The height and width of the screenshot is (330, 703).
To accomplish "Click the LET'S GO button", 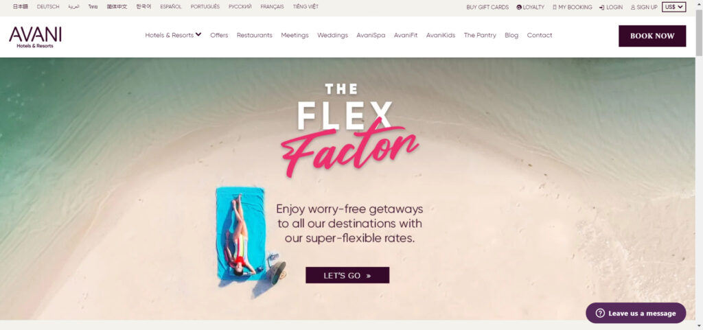I will [x=347, y=275].
